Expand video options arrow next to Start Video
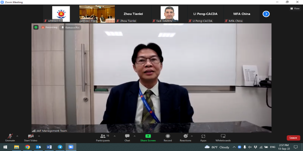The height and width of the screenshot is (151, 303). 39,136
